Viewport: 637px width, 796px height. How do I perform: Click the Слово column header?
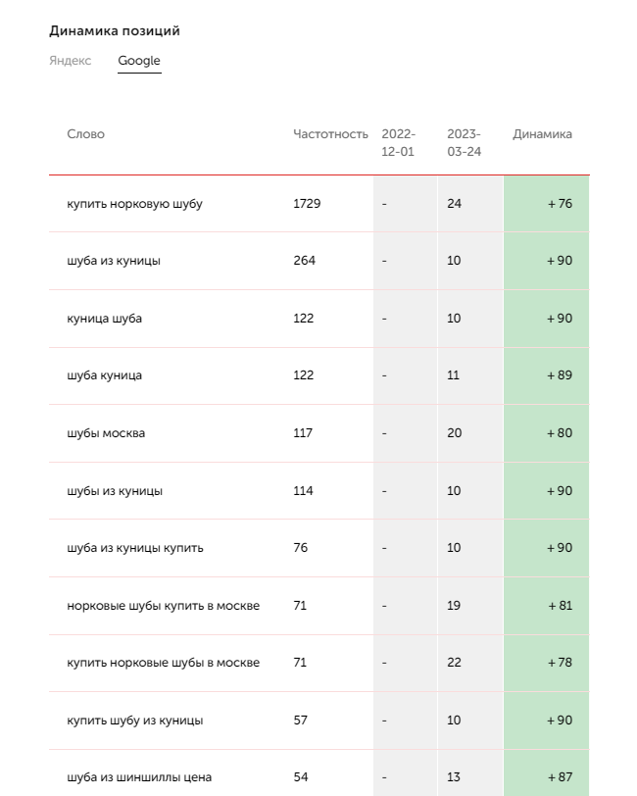click(85, 134)
